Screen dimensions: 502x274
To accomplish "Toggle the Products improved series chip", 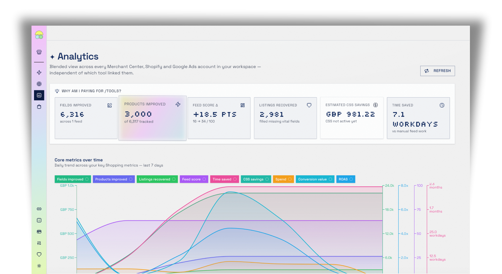I will point(114,179).
